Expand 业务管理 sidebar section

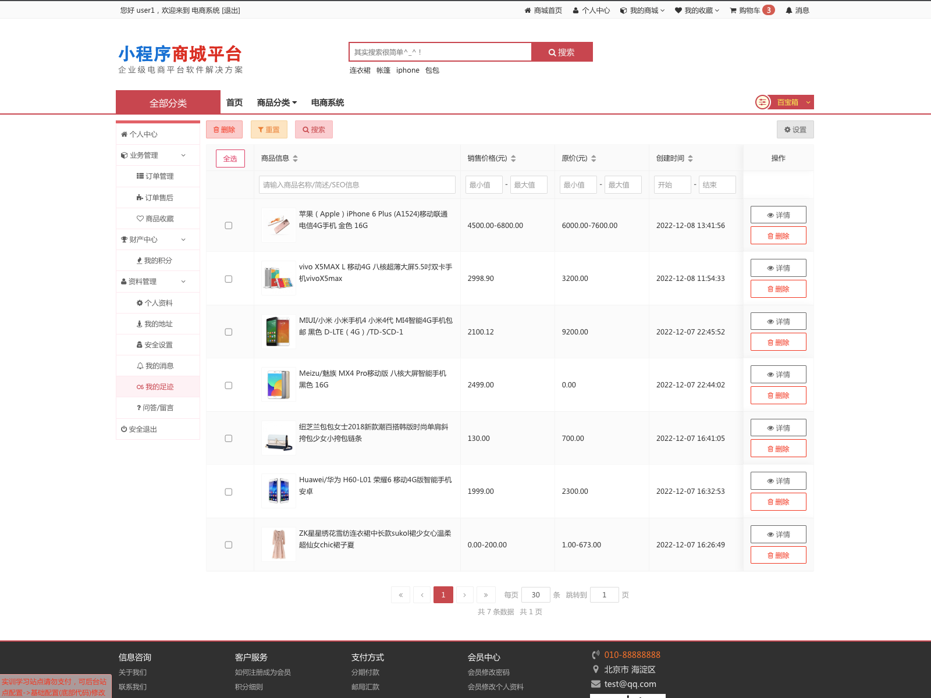pyautogui.click(x=158, y=155)
